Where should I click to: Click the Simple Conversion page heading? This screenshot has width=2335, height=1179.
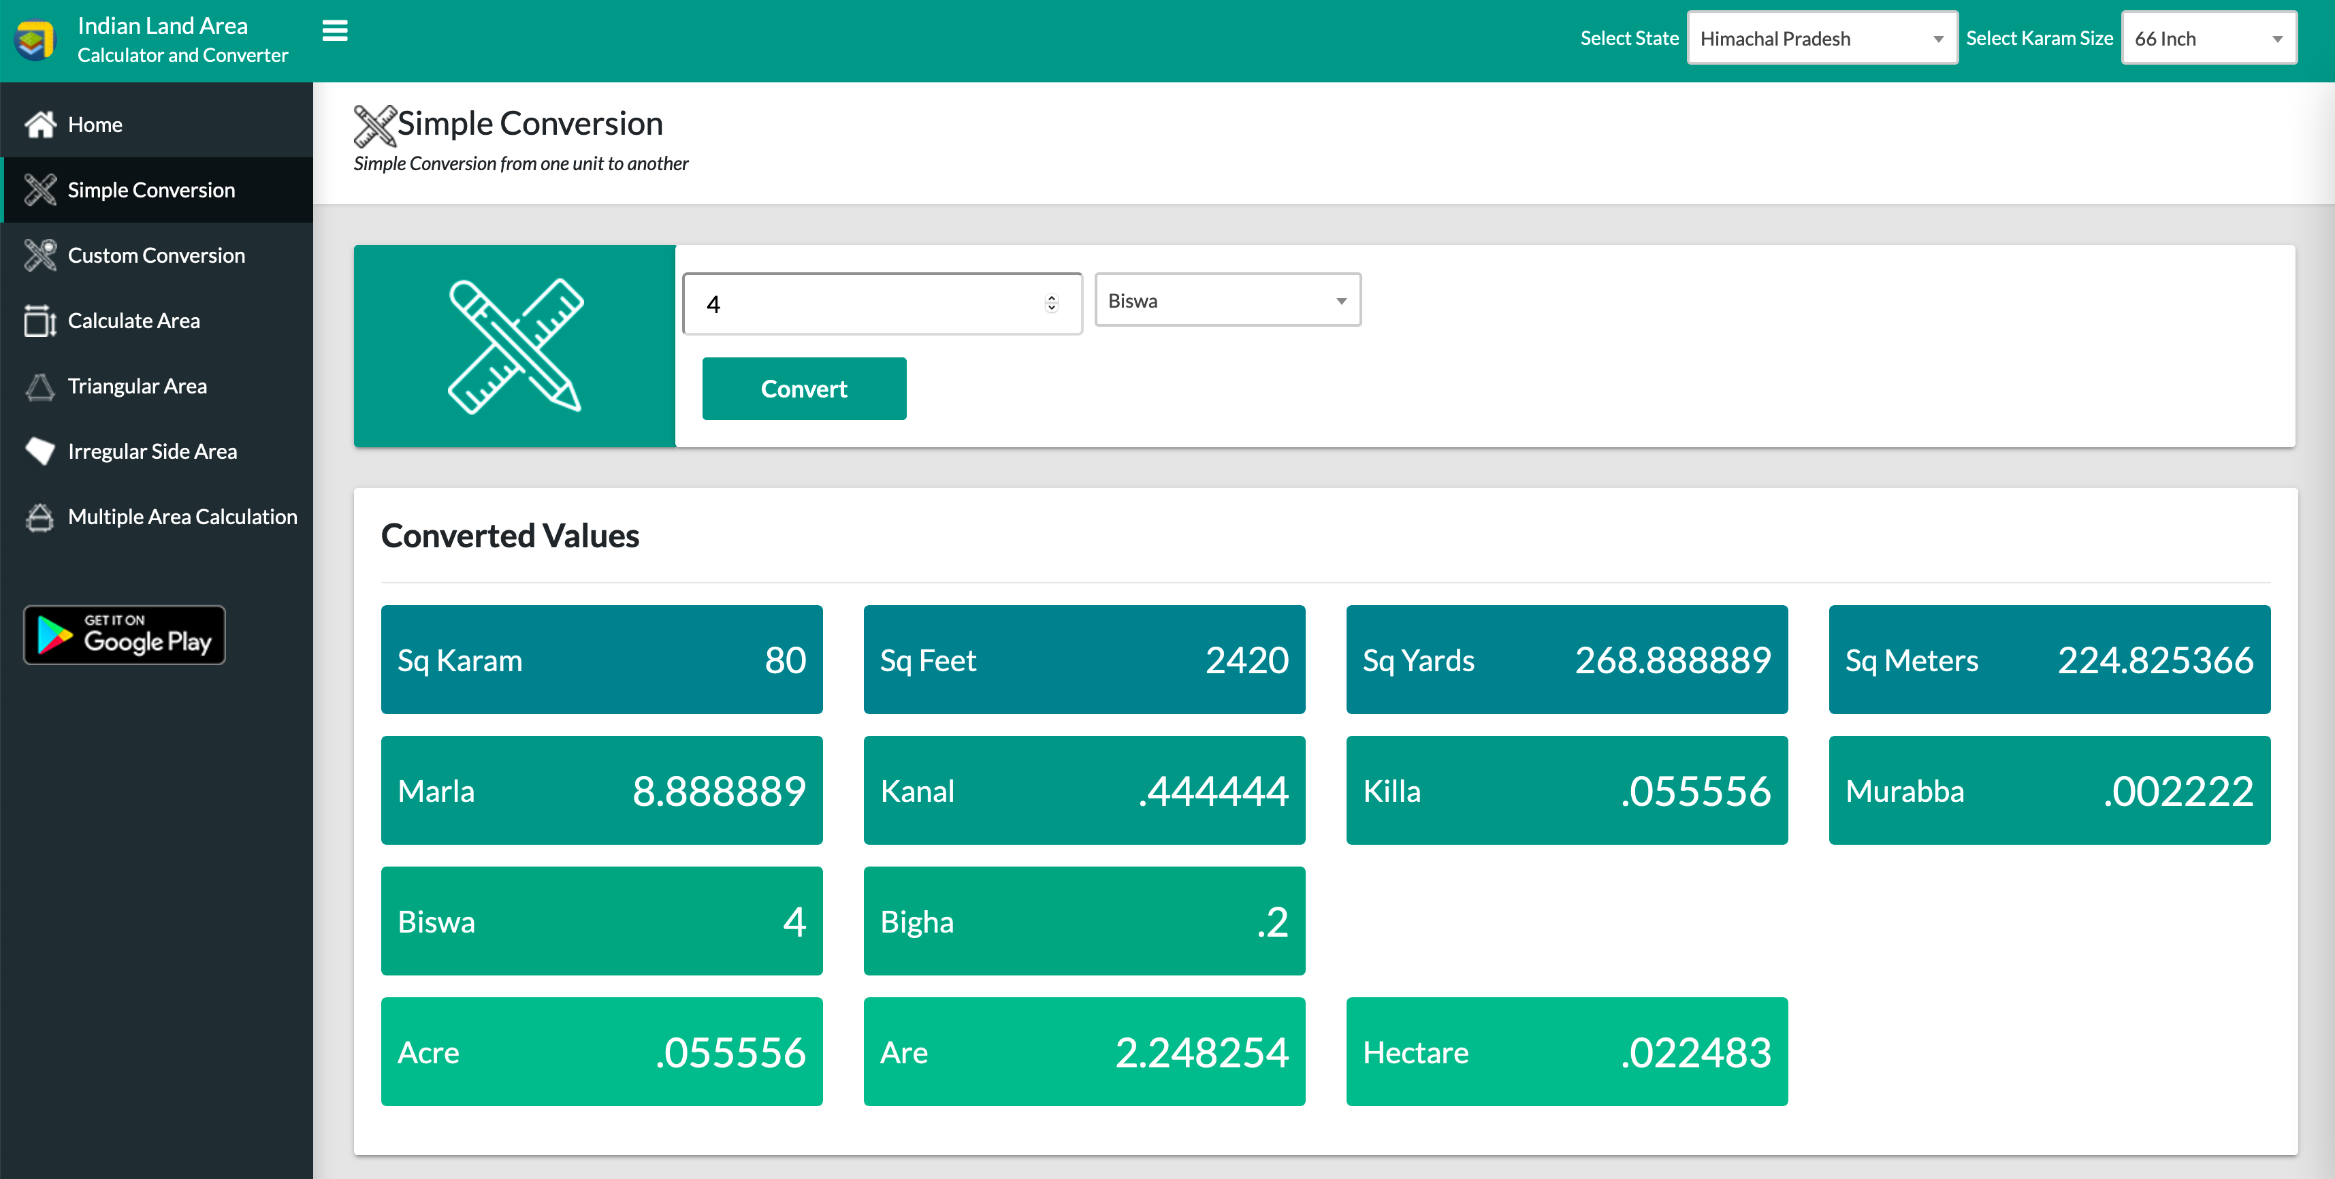530,123
